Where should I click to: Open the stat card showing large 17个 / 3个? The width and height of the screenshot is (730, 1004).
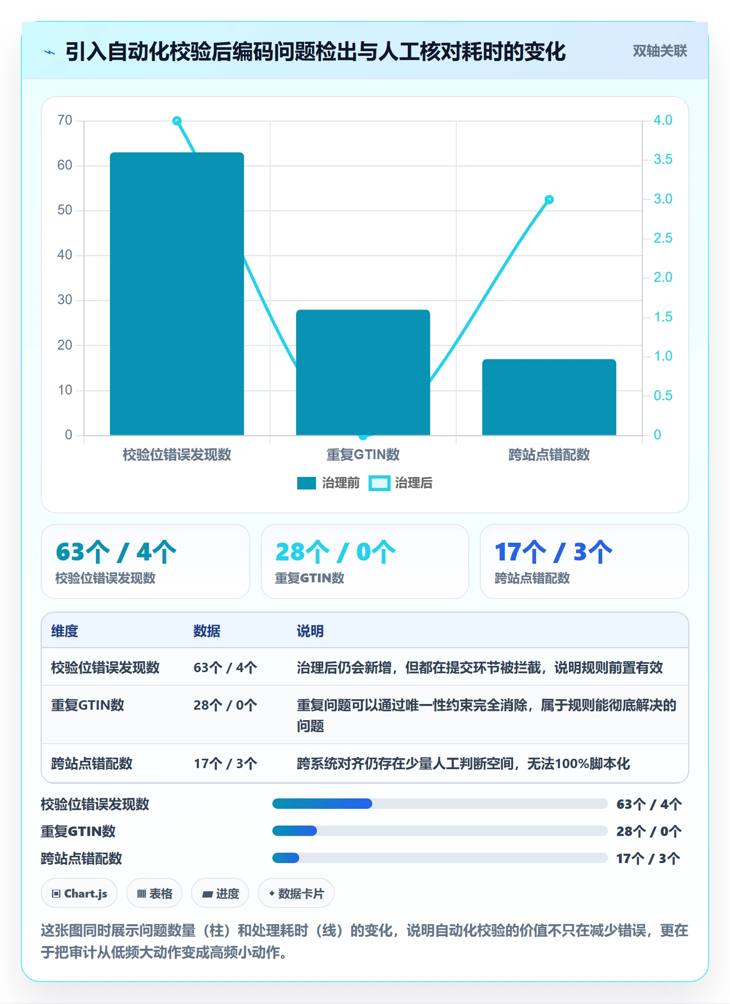click(x=585, y=561)
